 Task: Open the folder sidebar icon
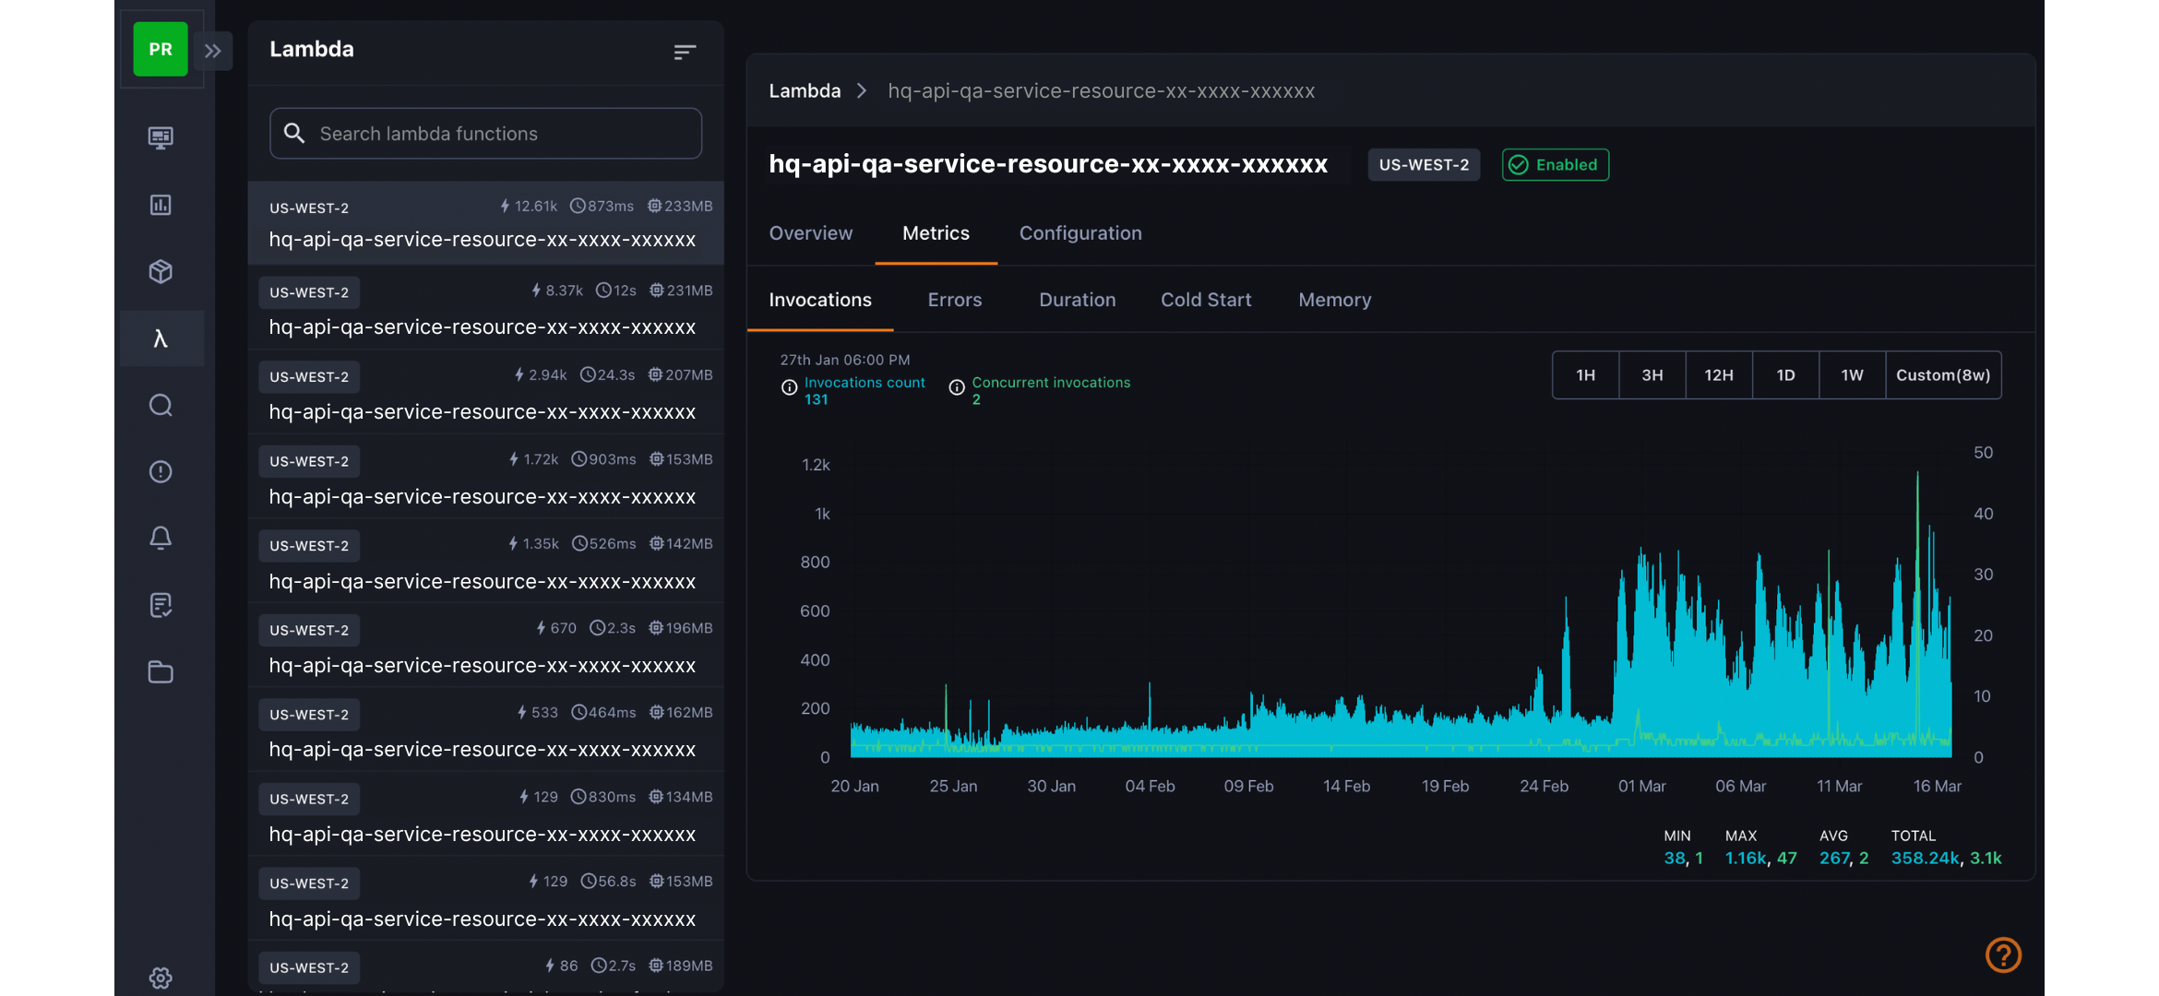pyautogui.click(x=161, y=671)
